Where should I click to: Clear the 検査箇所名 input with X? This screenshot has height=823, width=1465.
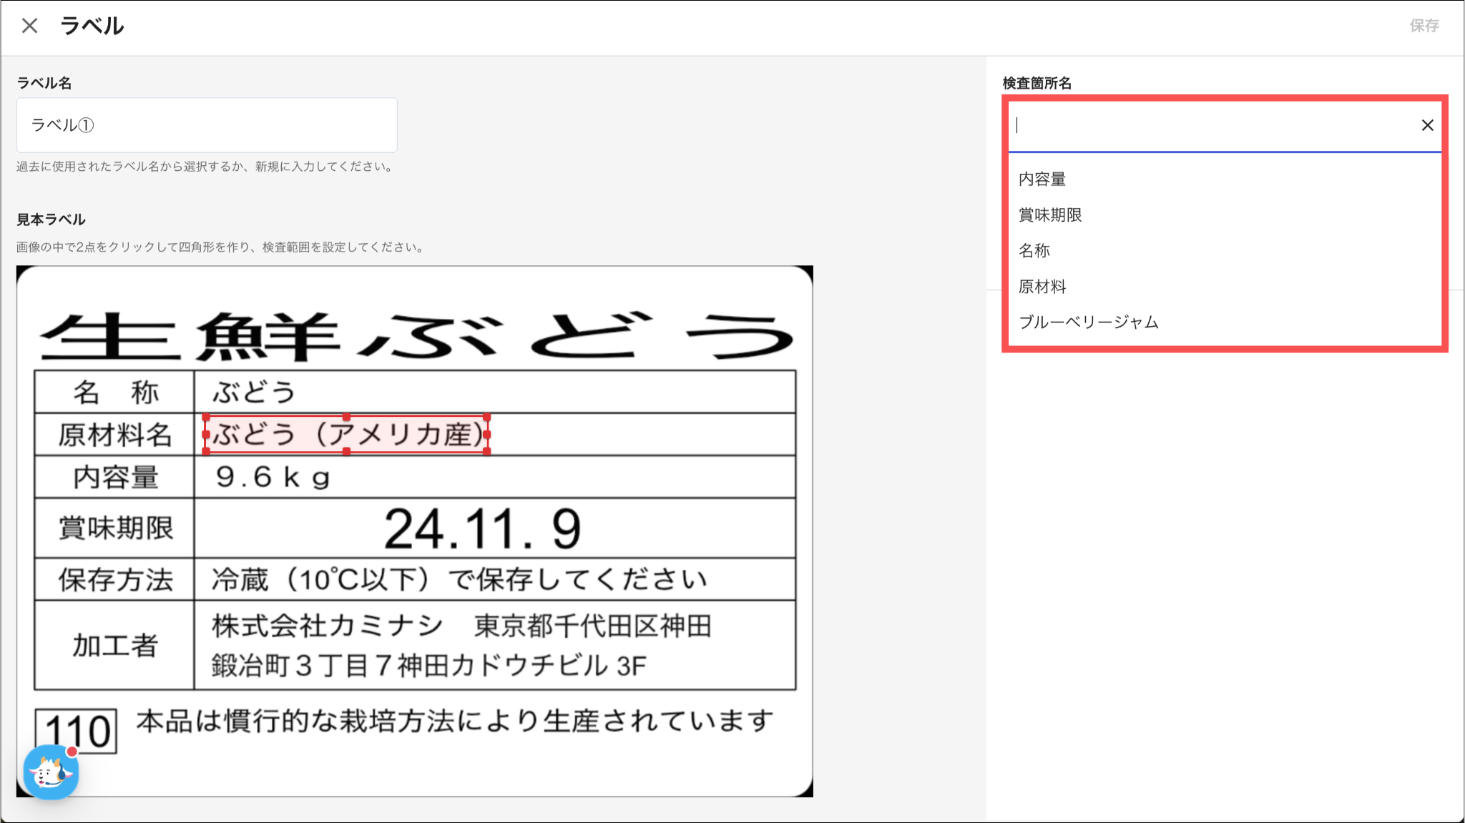(x=1427, y=125)
